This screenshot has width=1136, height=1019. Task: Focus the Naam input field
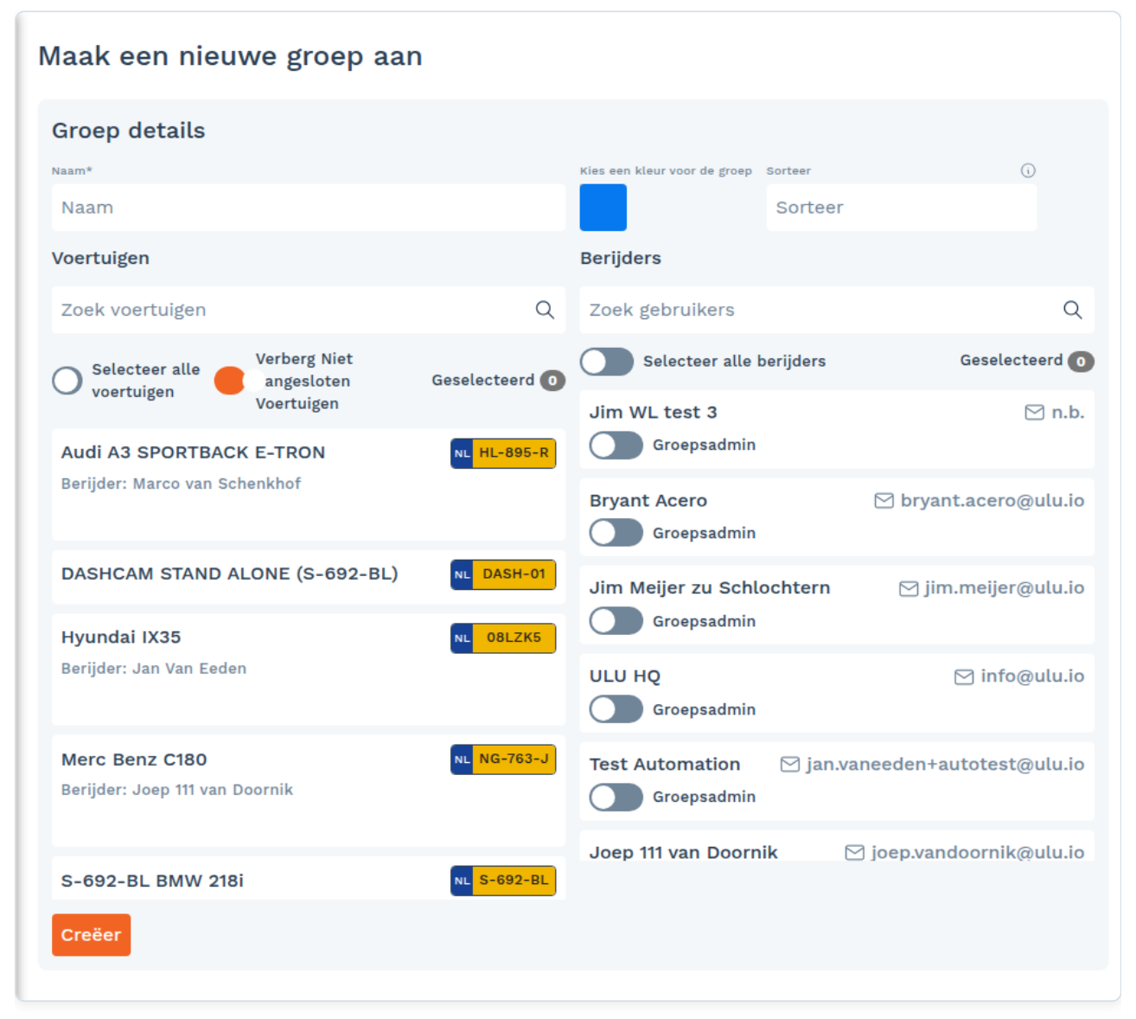[x=309, y=208]
